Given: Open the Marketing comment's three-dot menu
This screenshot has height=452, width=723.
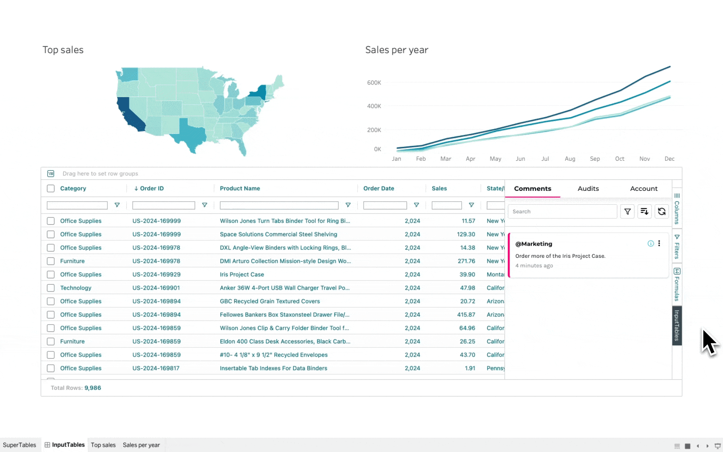Looking at the screenshot, I should point(659,244).
